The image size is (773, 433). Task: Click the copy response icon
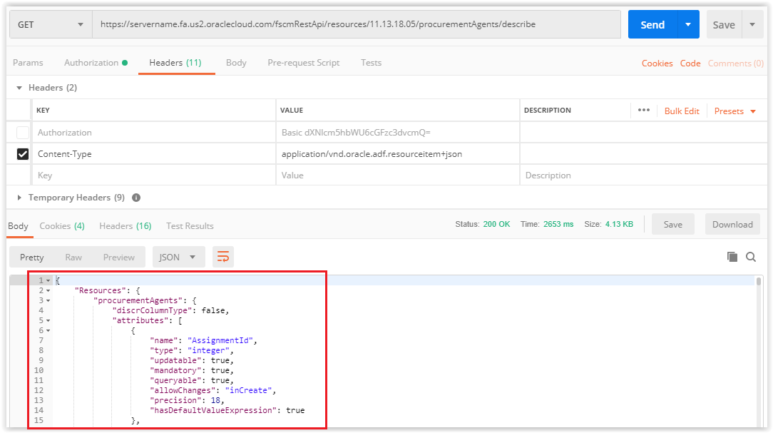(x=732, y=256)
